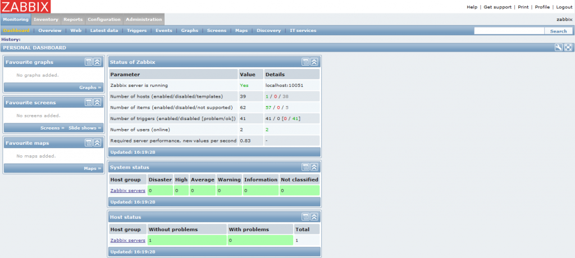The height and width of the screenshot is (258, 575).
Task: Click the 0.83 performance value
Action: (x=245, y=141)
